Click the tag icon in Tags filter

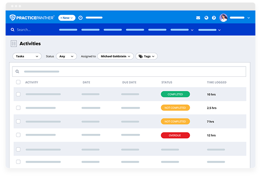pos(141,57)
